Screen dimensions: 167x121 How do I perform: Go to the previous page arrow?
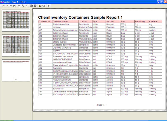tap(7, 6)
